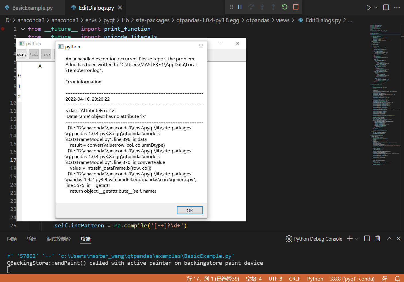Image resolution: width=404 pixels, height=282 pixels.
Task: Open the launch terminal profile dropdown
Action: [357, 239]
